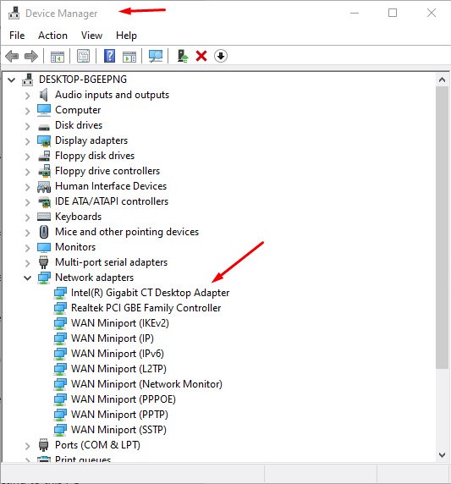This screenshot has height=484, width=451.
Task: Click the Mice and other pointing devices icon
Action: tap(44, 232)
